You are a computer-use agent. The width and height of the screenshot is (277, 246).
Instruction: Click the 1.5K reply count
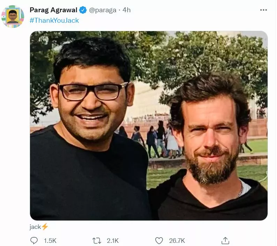coord(50,240)
